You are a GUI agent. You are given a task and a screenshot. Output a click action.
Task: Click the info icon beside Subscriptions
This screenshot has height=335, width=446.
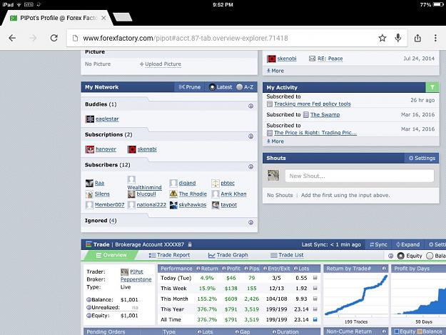pyautogui.click(x=250, y=136)
